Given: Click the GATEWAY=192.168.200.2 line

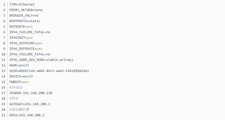Looking at the screenshot, I should click(30, 104).
